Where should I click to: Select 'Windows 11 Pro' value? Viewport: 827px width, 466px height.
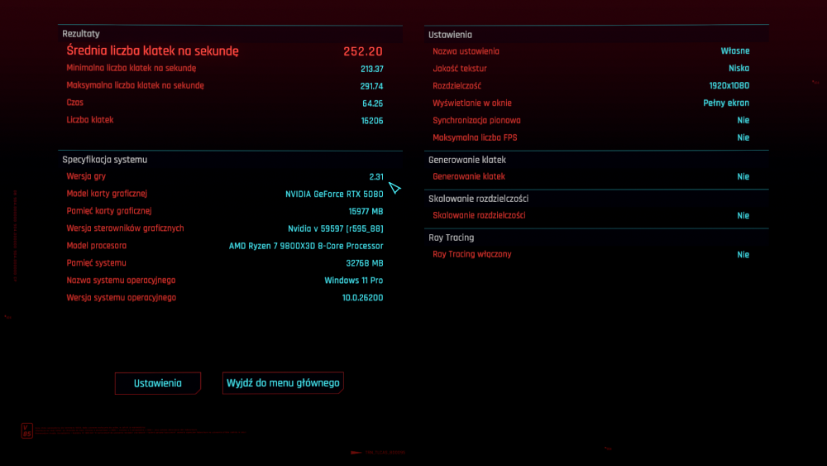353,281
